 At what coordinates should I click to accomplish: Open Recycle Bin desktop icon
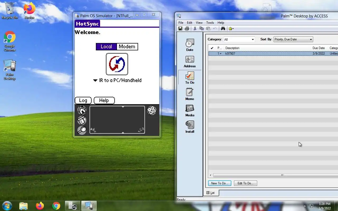click(10, 11)
